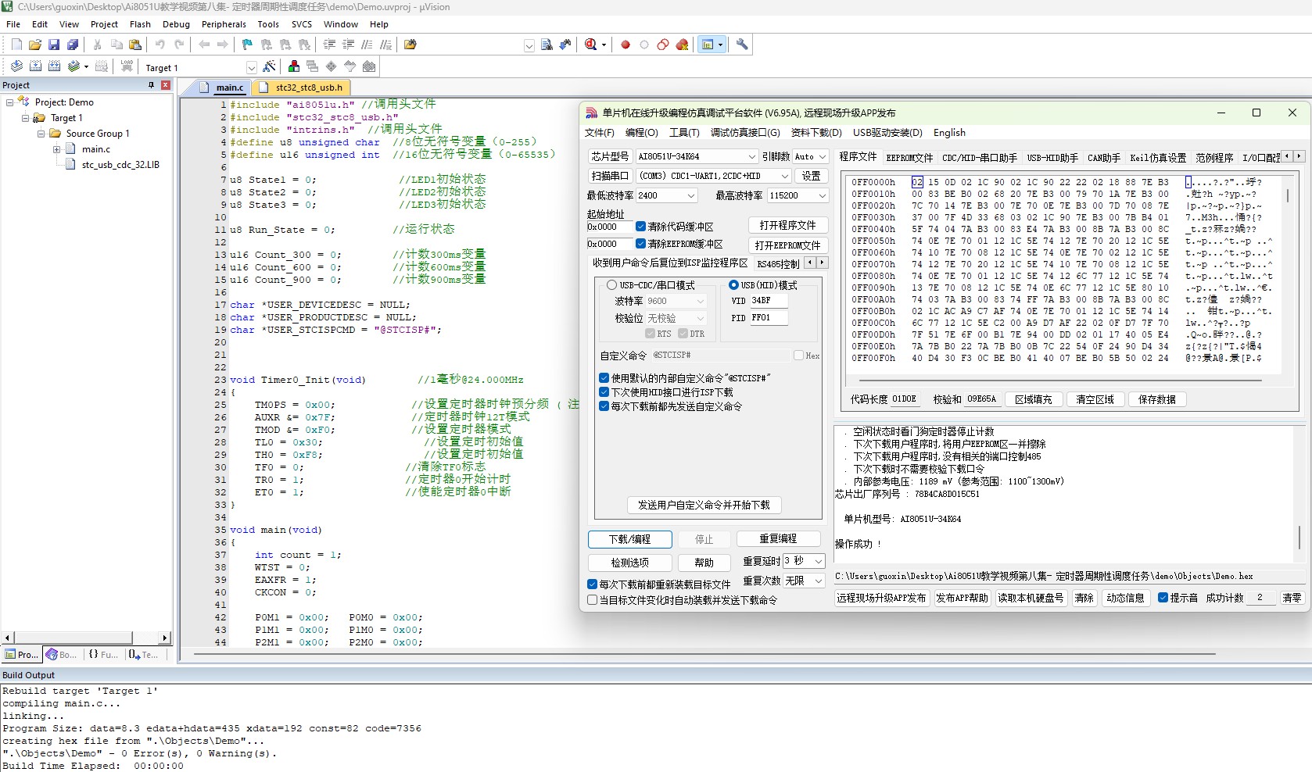Screen dimensions: 1312x772
Task: Save the current file with the floppy icon
Action: pos(54,45)
